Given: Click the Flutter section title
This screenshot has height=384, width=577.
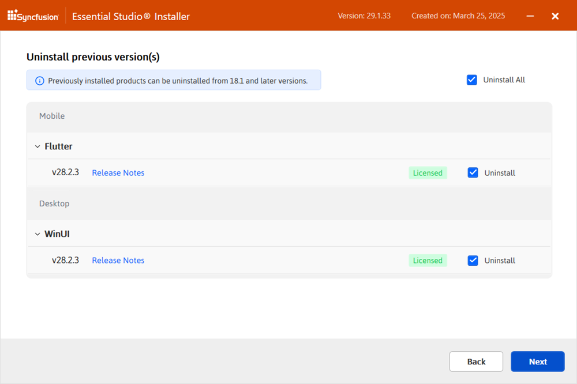Looking at the screenshot, I should point(58,146).
